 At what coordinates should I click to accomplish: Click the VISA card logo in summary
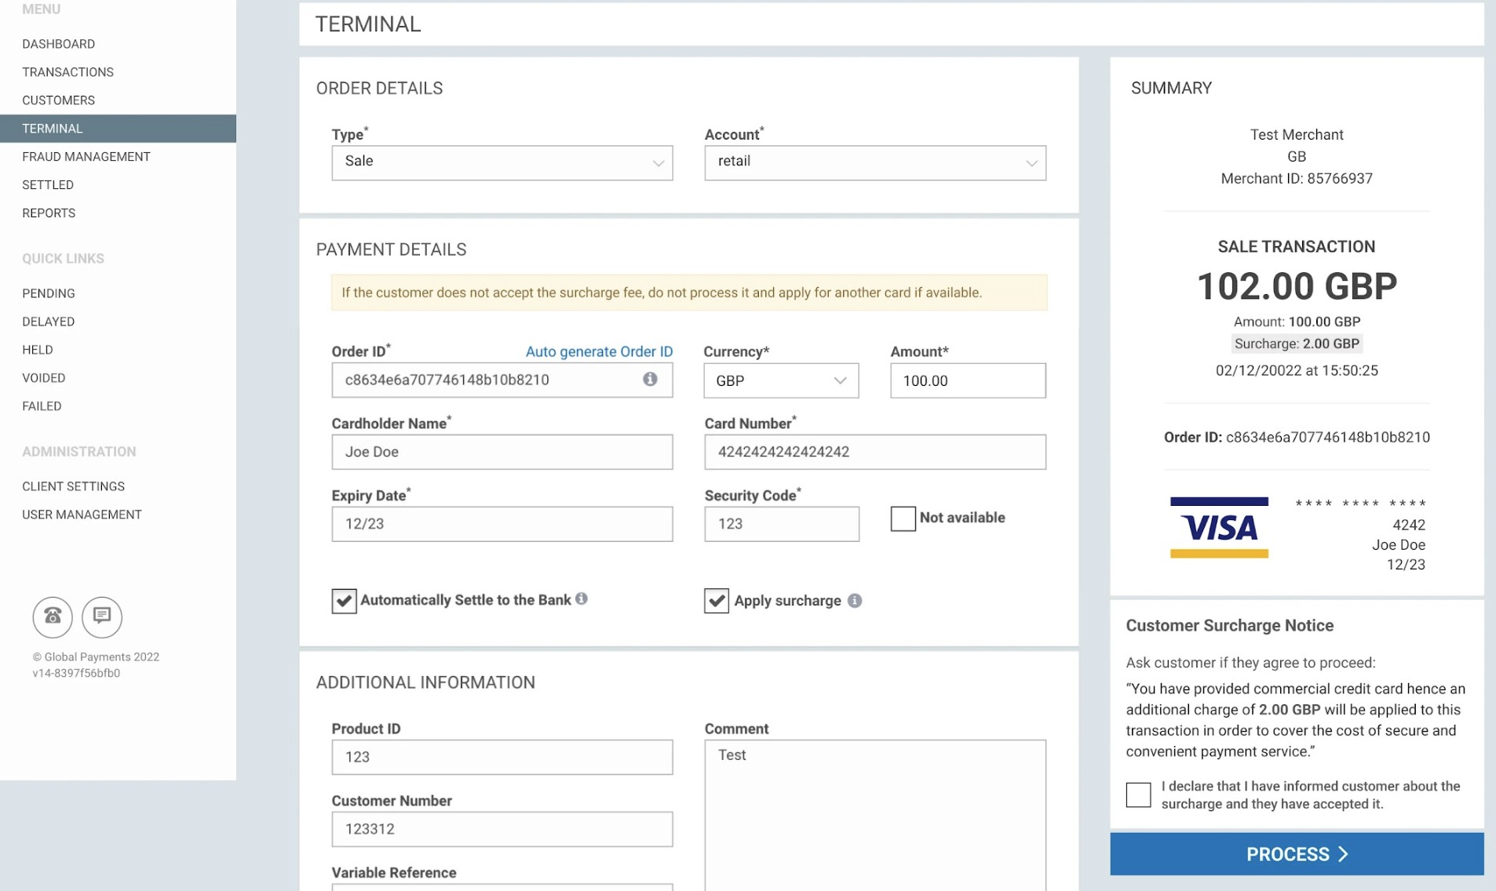(x=1219, y=528)
